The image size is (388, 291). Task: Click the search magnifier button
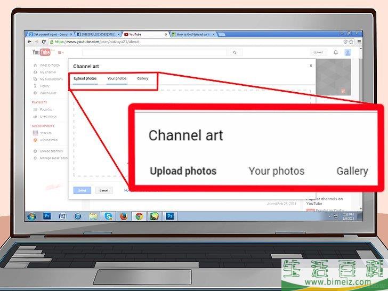pos(235,52)
